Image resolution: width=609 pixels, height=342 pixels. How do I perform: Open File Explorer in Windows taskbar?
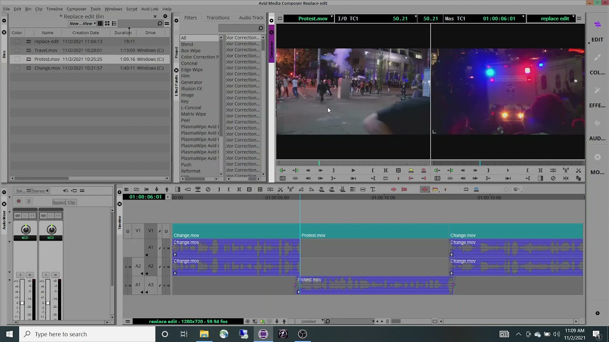(x=204, y=334)
